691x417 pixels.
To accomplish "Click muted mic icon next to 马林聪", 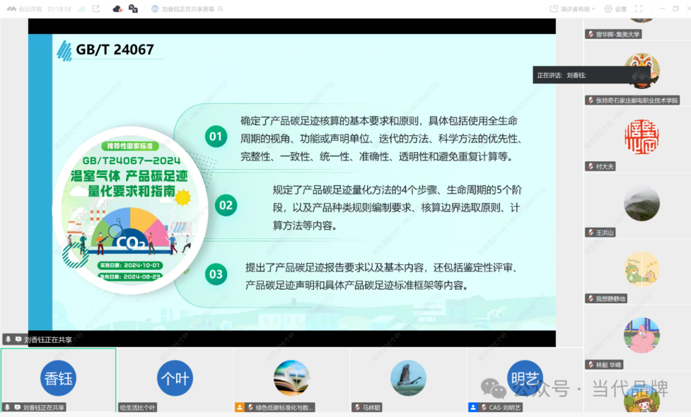I will point(358,407).
